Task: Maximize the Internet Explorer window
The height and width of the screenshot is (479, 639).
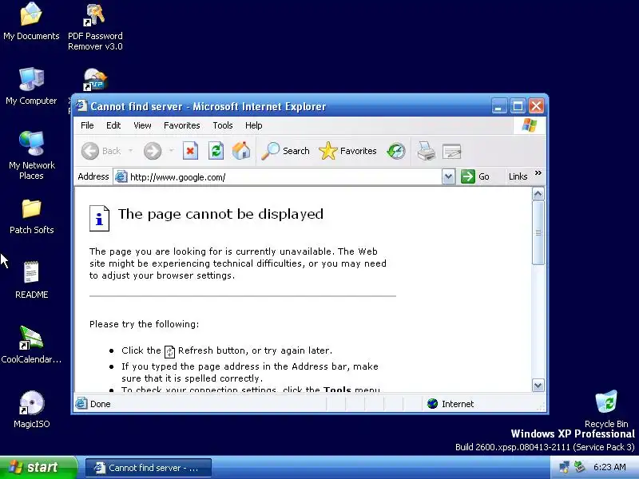Action: pos(518,106)
